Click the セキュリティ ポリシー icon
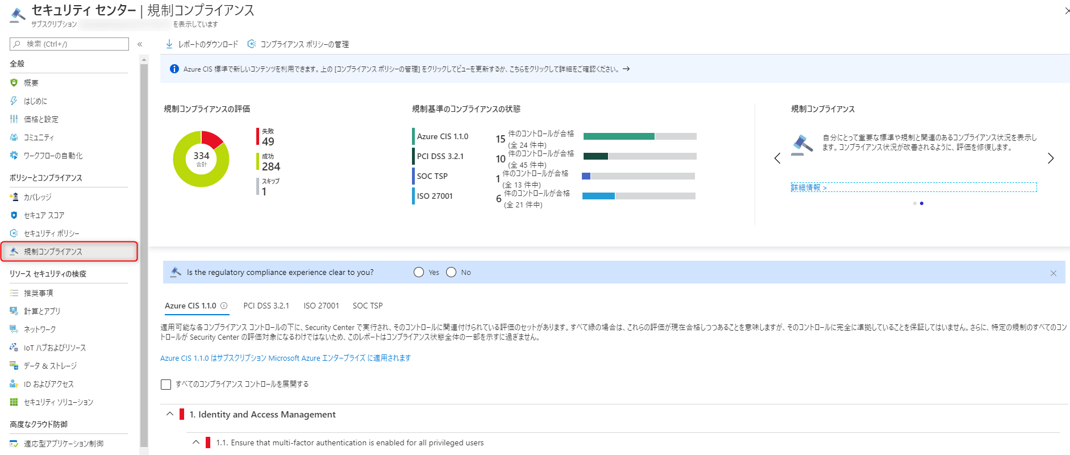 [x=14, y=233]
